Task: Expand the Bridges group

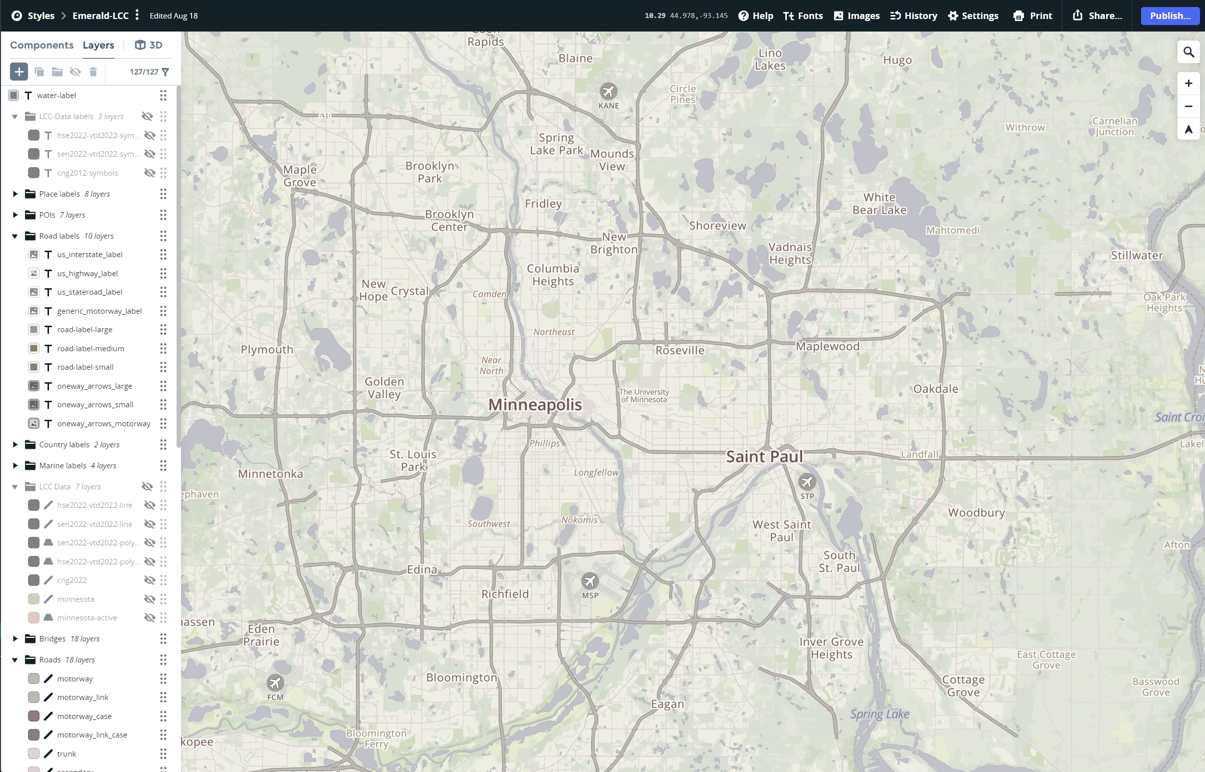Action: coord(15,638)
